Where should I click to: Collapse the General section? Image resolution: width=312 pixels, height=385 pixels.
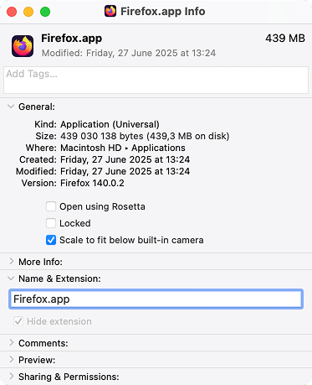[11, 107]
